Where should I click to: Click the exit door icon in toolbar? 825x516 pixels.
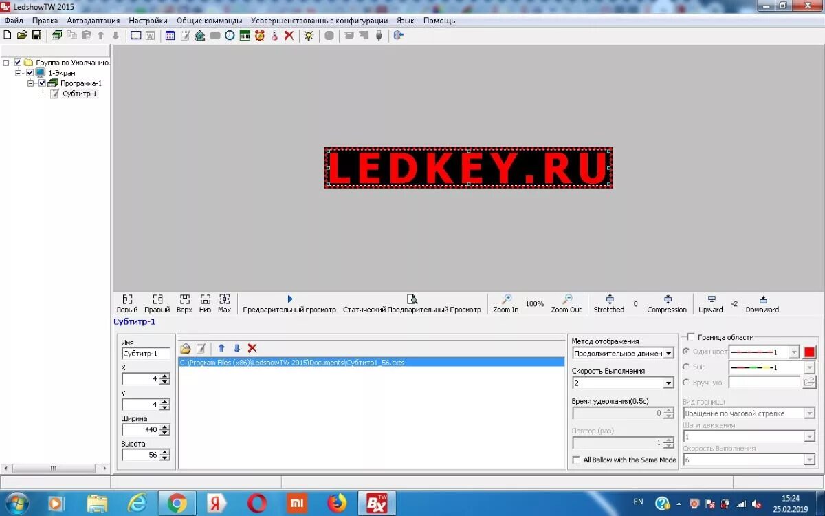point(398,35)
